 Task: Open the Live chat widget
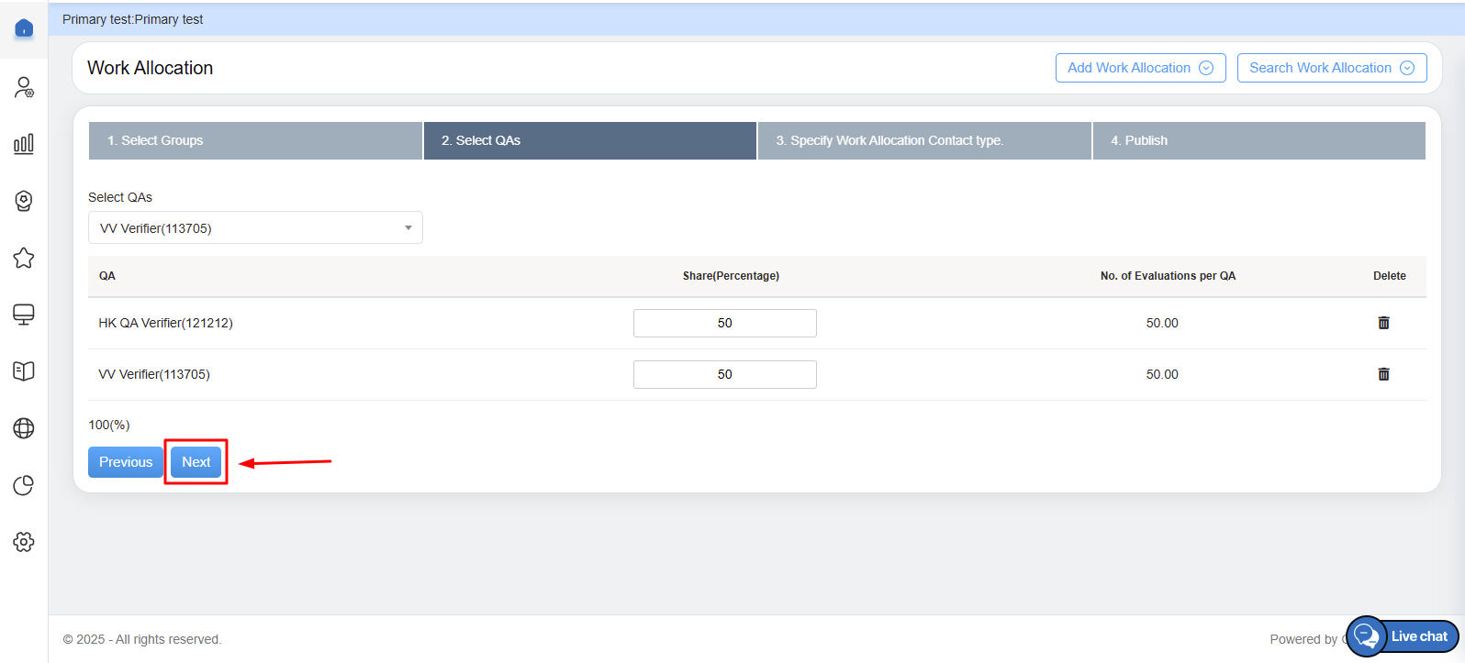pyautogui.click(x=1403, y=636)
